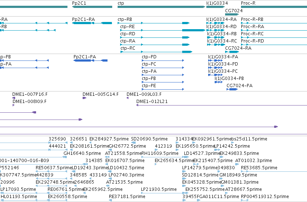Open protein l(1)G0334-PC
Viewport: 307px width, 202px height.
click(x=223, y=72)
